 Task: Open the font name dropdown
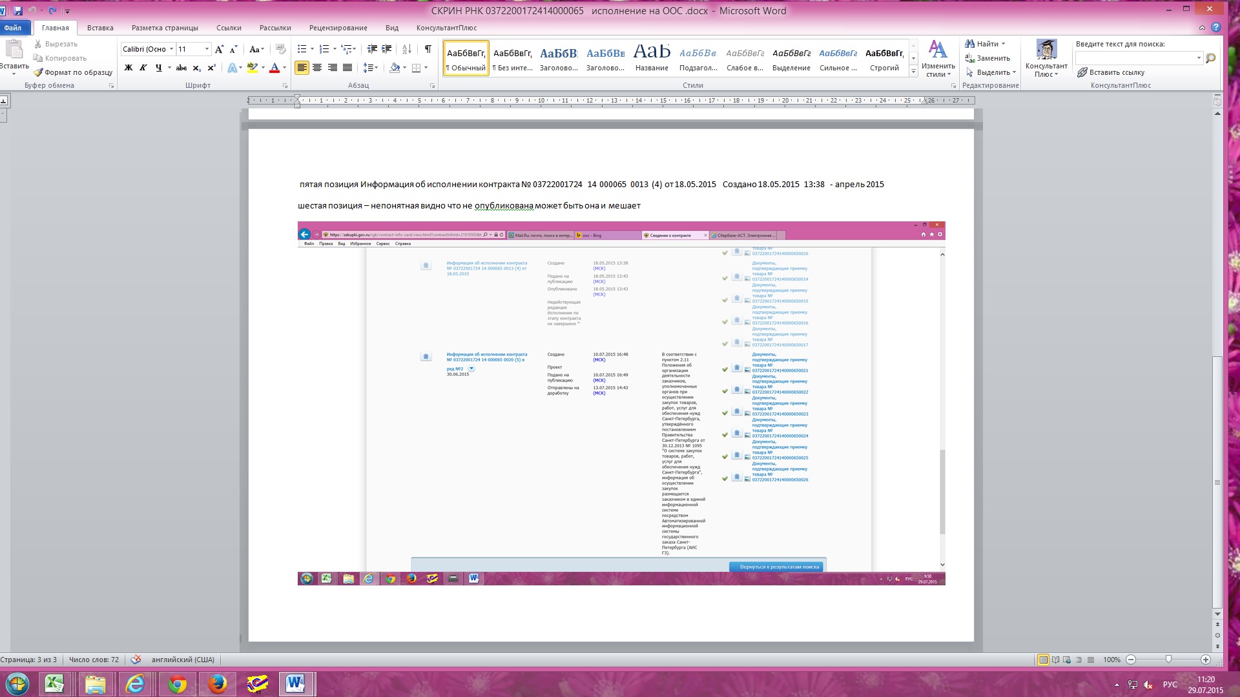point(171,49)
